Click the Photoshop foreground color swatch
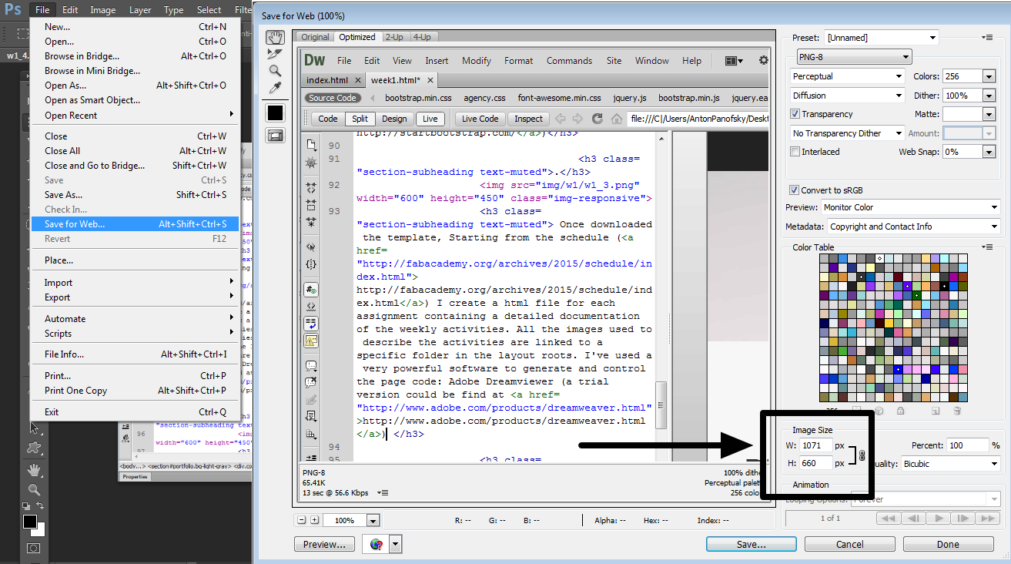Image resolution: width=1011 pixels, height=564 pixels. (x=29, y=522)
